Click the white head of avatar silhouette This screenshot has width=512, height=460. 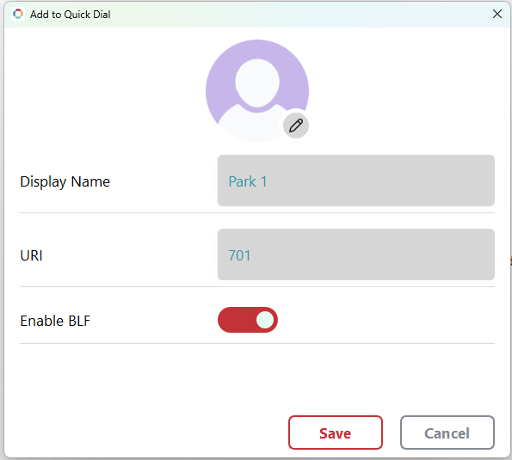[x=257, y=83]
